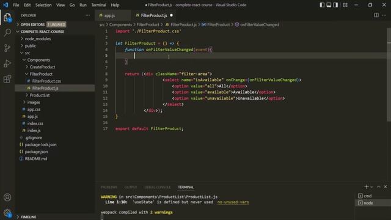The height and width of the screenshot is (220, 391).
Task: Open the Run menu
Action: coord(83,5)
